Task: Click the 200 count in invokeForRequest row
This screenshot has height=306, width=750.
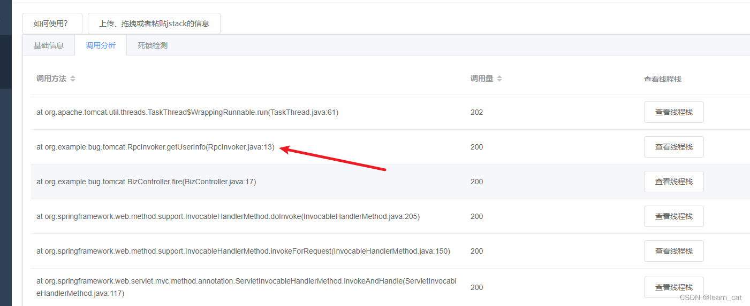Action: pos(476,251)
